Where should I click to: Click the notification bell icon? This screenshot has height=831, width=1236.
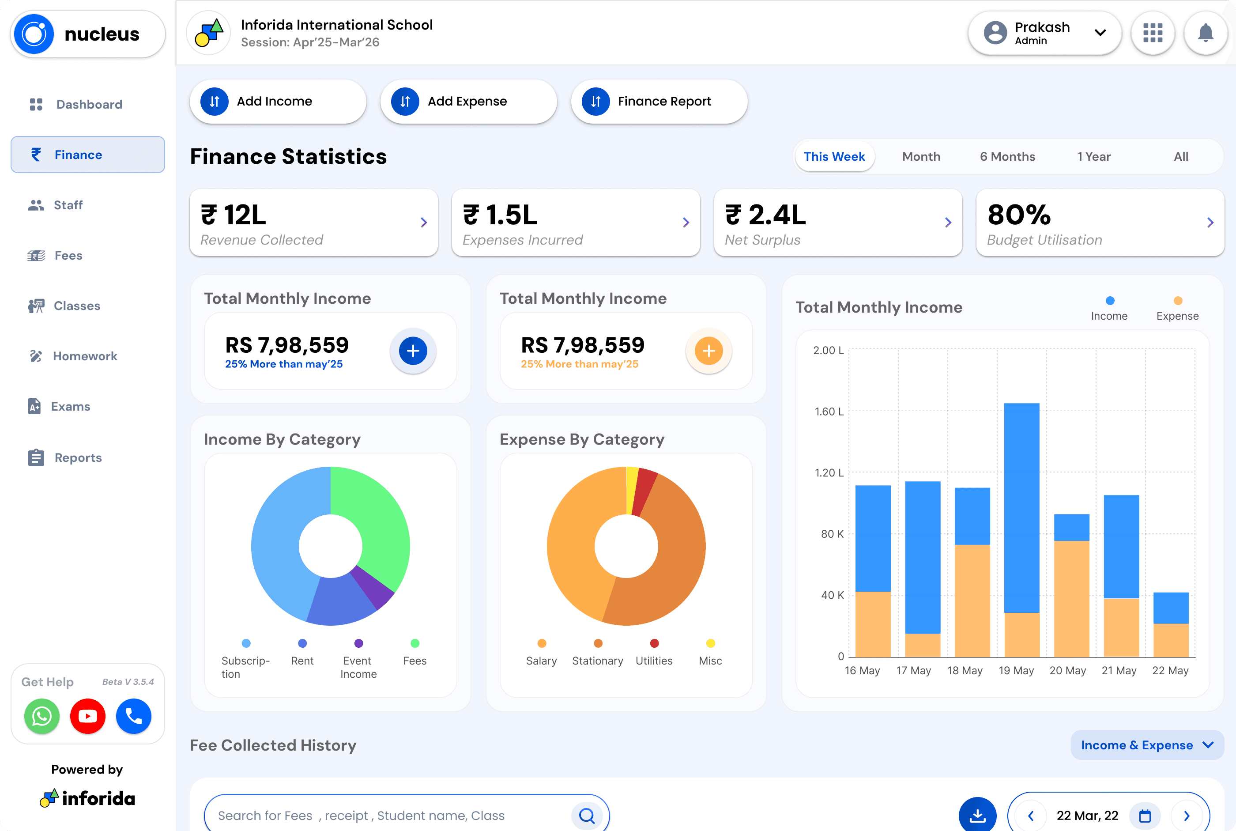[x=1205, y=34]
